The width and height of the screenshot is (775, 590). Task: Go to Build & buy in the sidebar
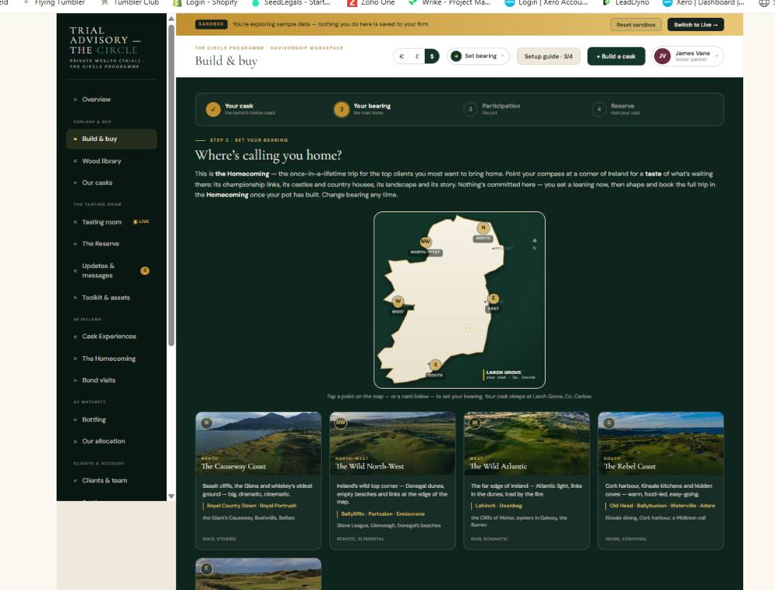[x=111, y=139]
